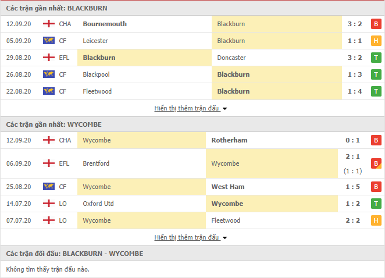Select the Rotherham team name
Image resolution: width=385 pixels, height=278 pixels.
tap(229, 140)
